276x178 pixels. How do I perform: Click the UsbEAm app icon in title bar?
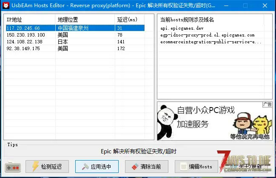[x=6, y=6]
